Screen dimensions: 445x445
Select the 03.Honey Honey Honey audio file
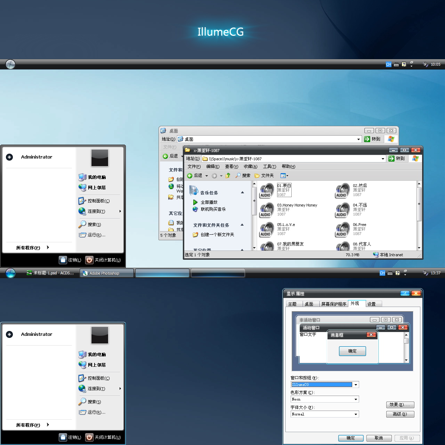(x=267, y=210)
